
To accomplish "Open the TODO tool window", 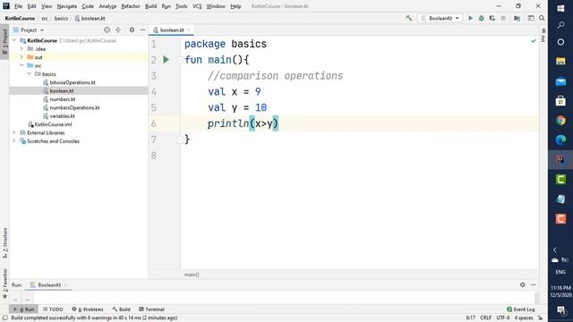I will coord(53,309).
